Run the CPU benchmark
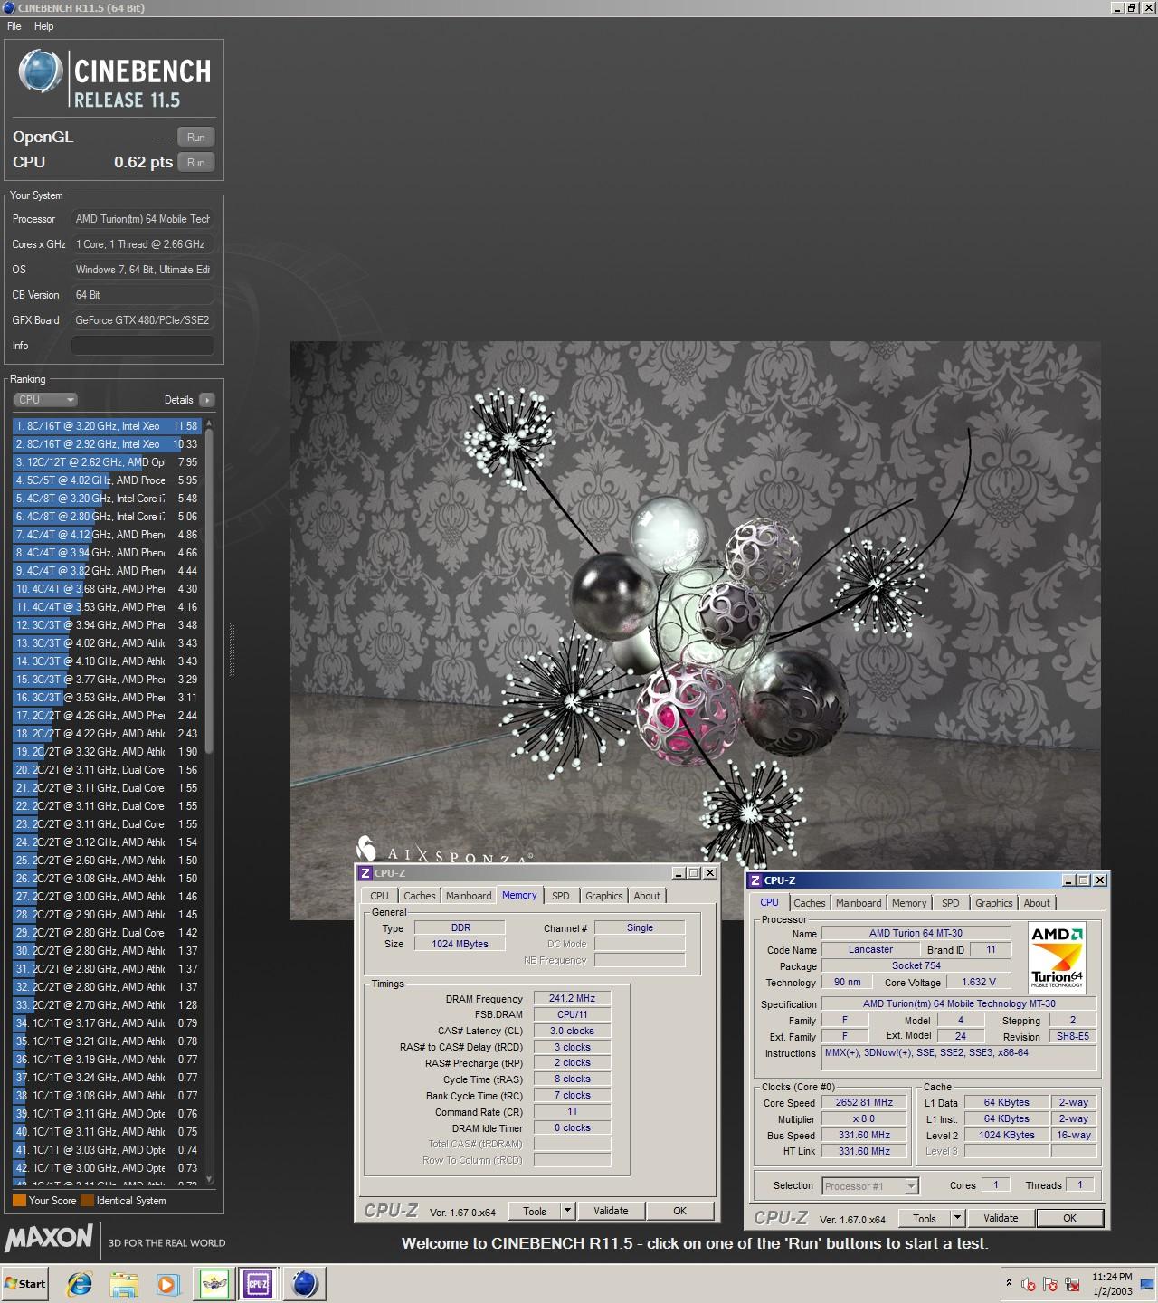 click(196, 163)
